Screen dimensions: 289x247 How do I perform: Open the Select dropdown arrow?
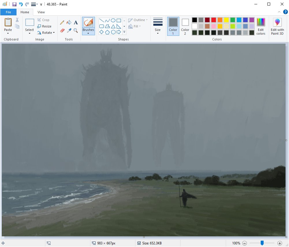(x=29, y=34)
